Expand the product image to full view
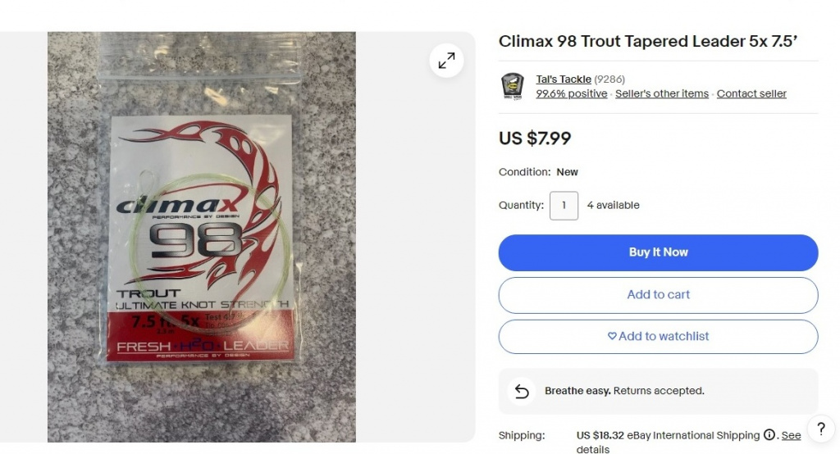This screenshot has height=454, width=840. pyautogui.click(x=446, y=61)
